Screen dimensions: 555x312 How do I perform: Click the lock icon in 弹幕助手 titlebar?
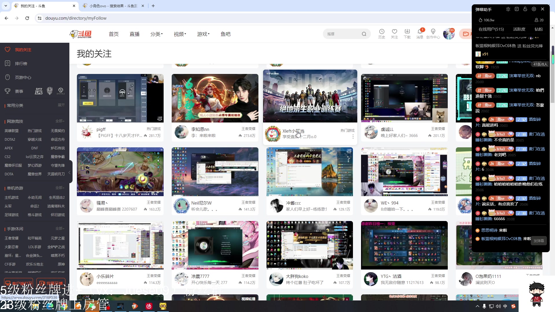pos(525,9)
